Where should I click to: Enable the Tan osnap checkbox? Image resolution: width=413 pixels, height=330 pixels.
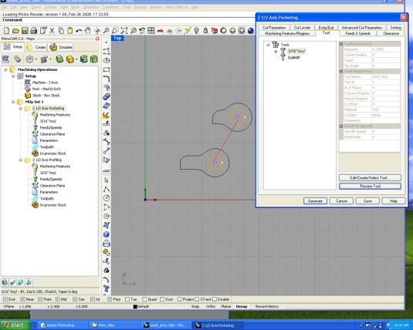pos(127,299)
